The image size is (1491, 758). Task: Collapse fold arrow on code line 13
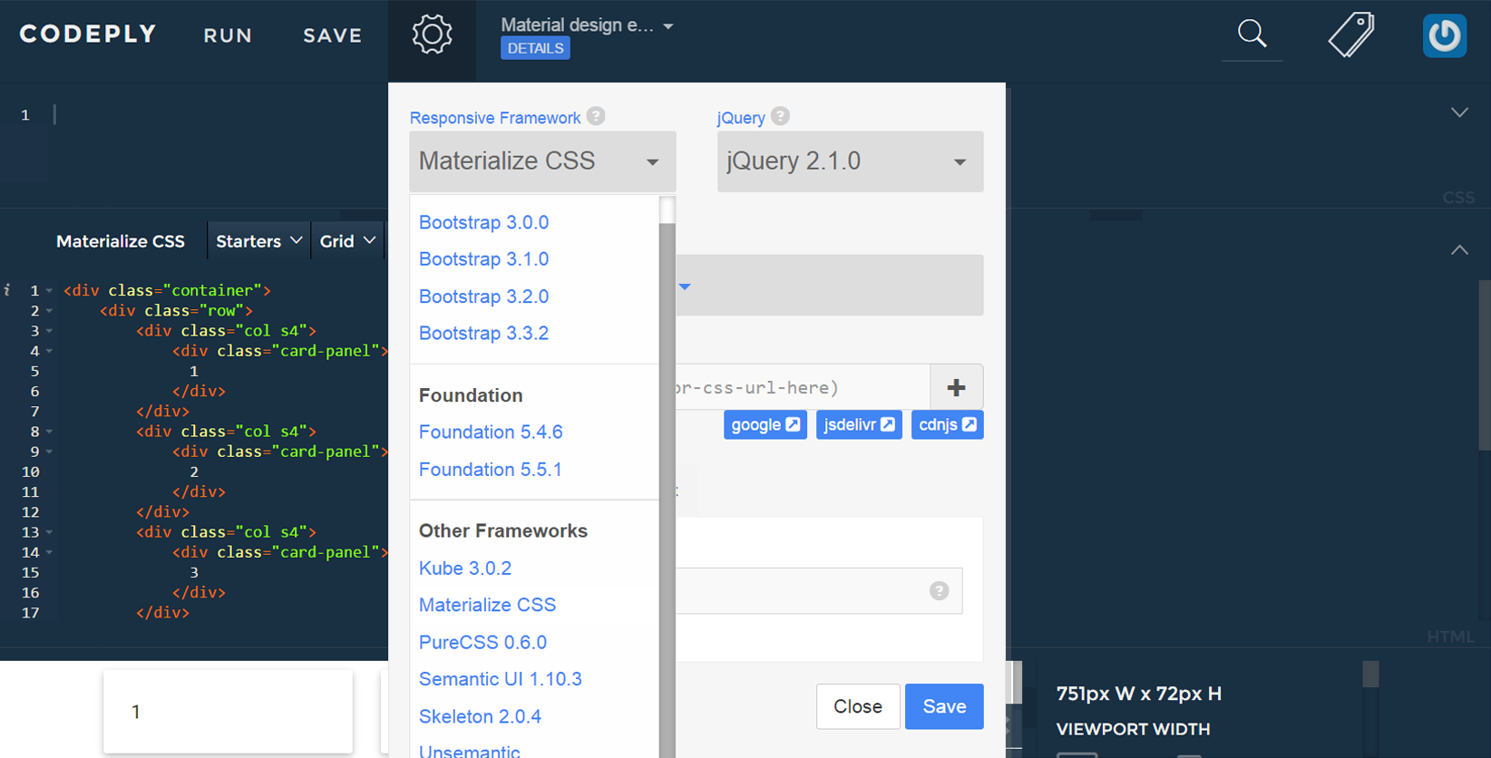pyautogui.click(x=49, y=532)
